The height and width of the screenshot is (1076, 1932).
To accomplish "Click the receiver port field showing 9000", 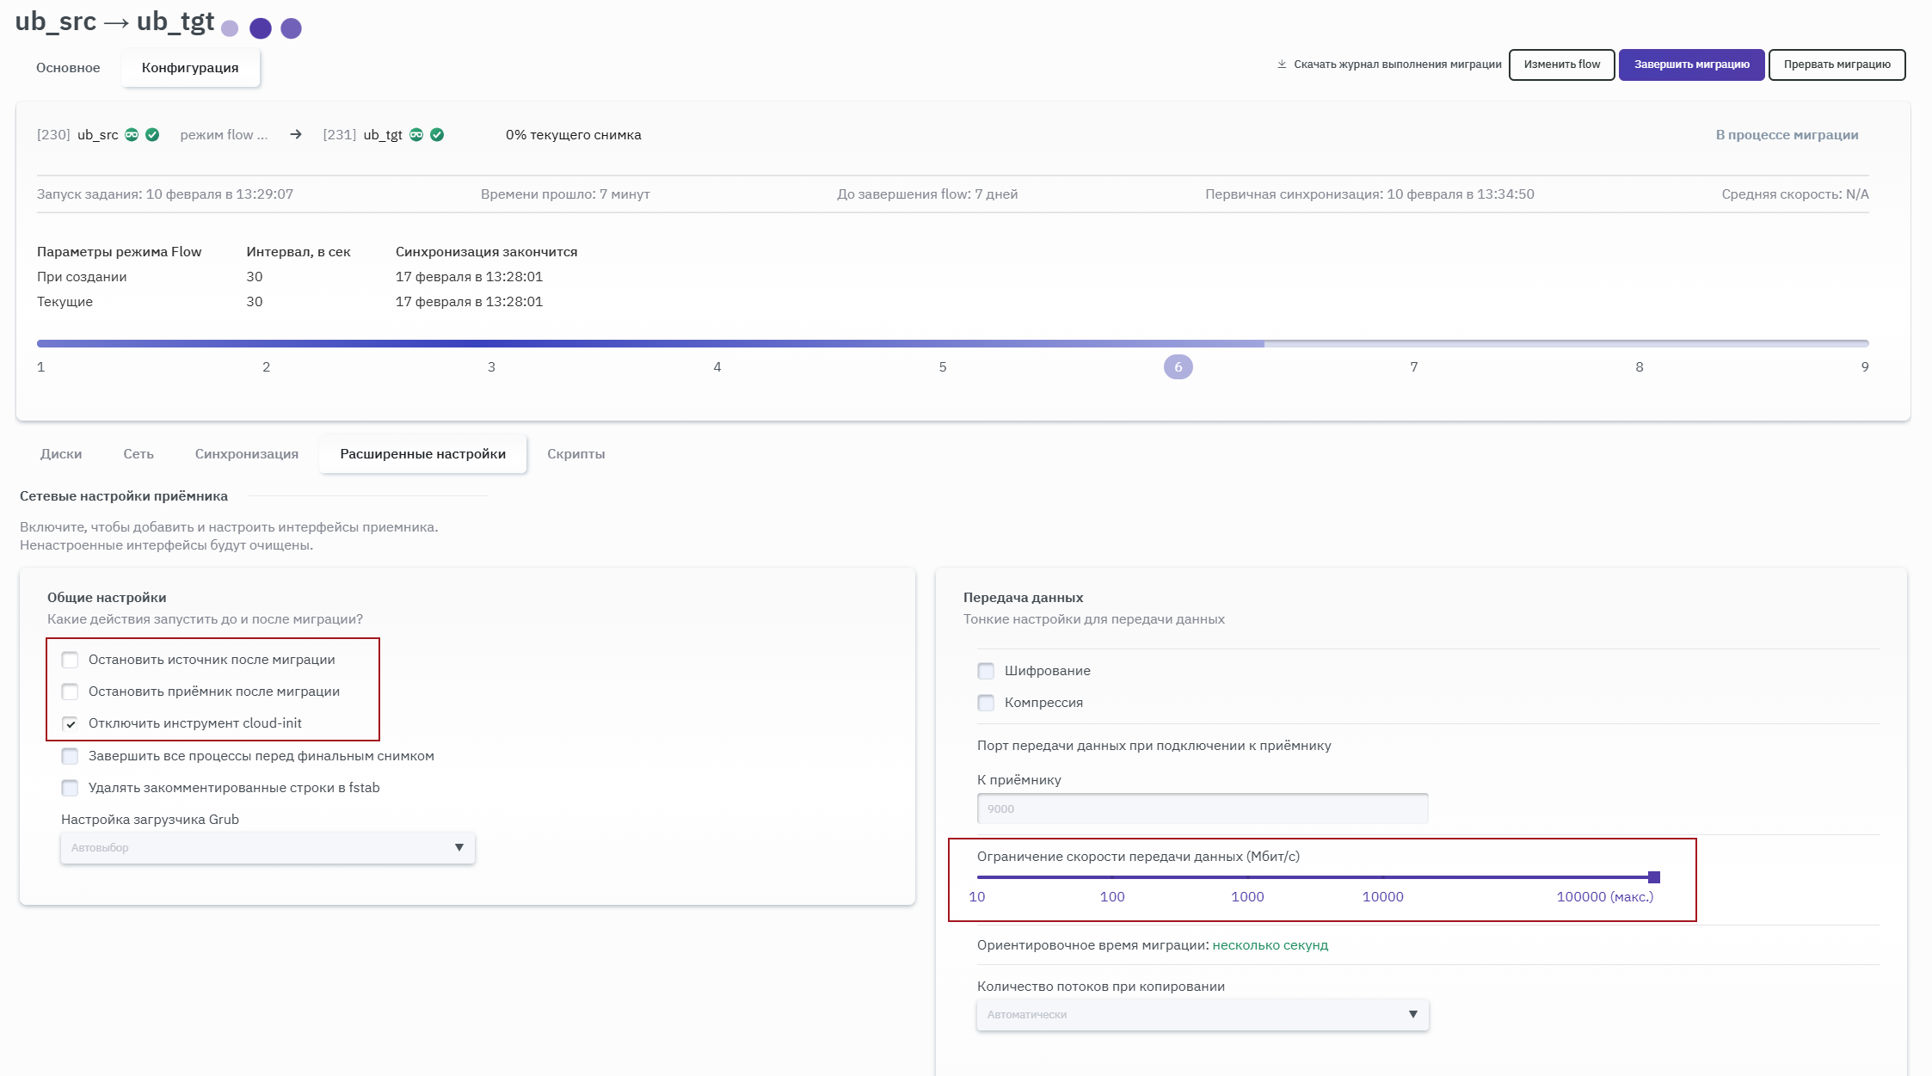I will (1203, 809).
